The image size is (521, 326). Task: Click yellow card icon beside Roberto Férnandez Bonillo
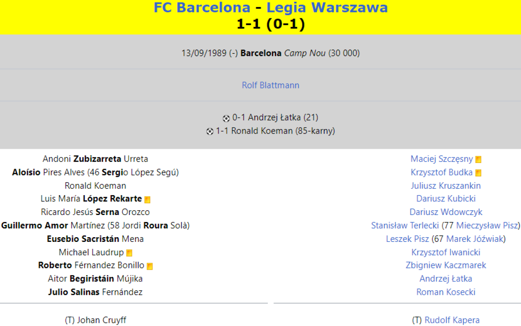150,266
